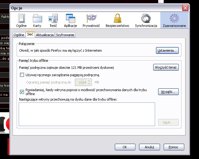Switch to the Ogólne sub-tab
This screenshot has width=199, height=159.
[x=19, y=35]
